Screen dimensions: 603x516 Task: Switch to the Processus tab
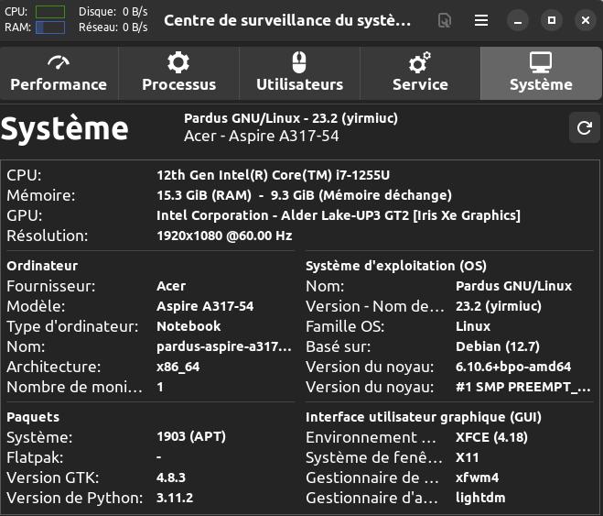click(178, 73)
